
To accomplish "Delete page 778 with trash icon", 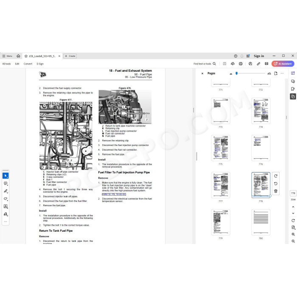I will 276,191.
